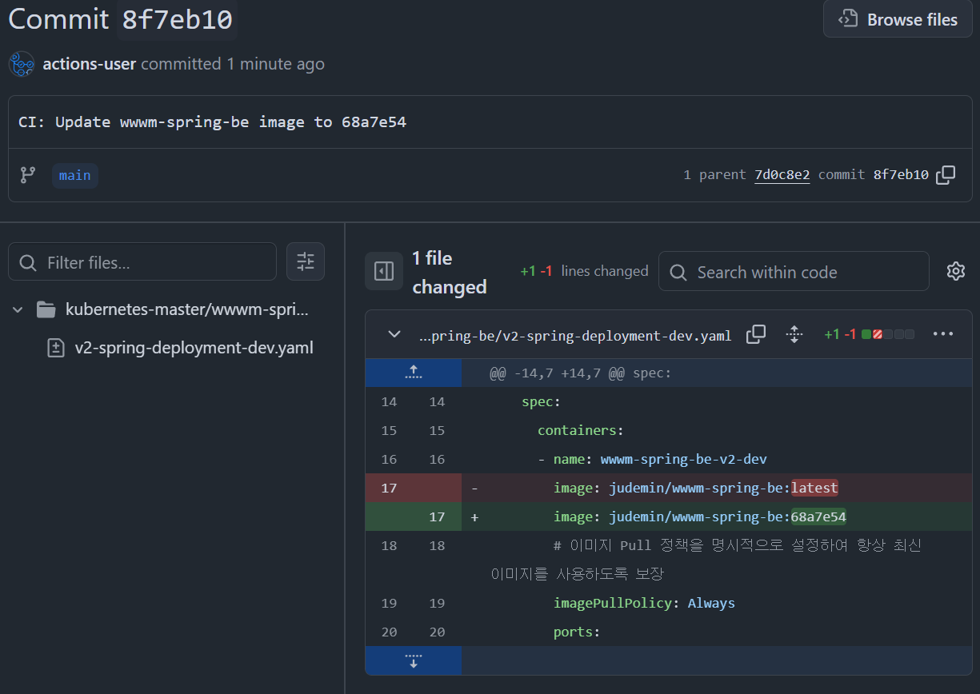Open parent commit 7d0c8e2 link
Screen dimensions: 980x694
pyautogui.click(x=782, y=175)
